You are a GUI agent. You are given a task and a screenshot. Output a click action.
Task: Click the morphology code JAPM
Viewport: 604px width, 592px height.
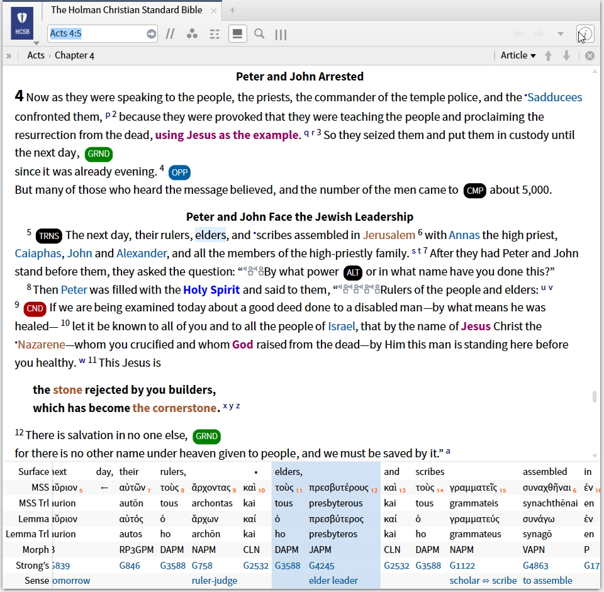320,550
